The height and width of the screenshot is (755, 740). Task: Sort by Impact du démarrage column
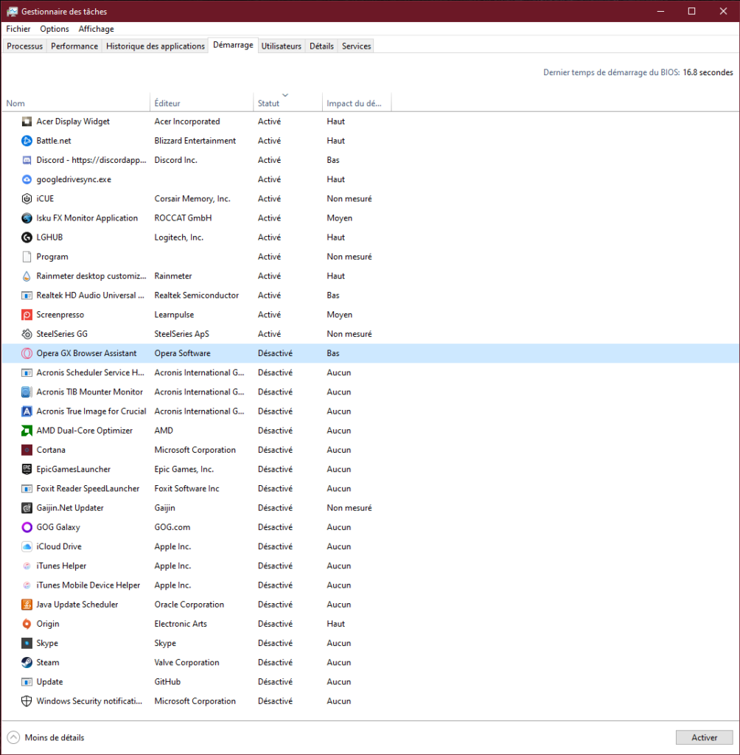tap(357, 103)
